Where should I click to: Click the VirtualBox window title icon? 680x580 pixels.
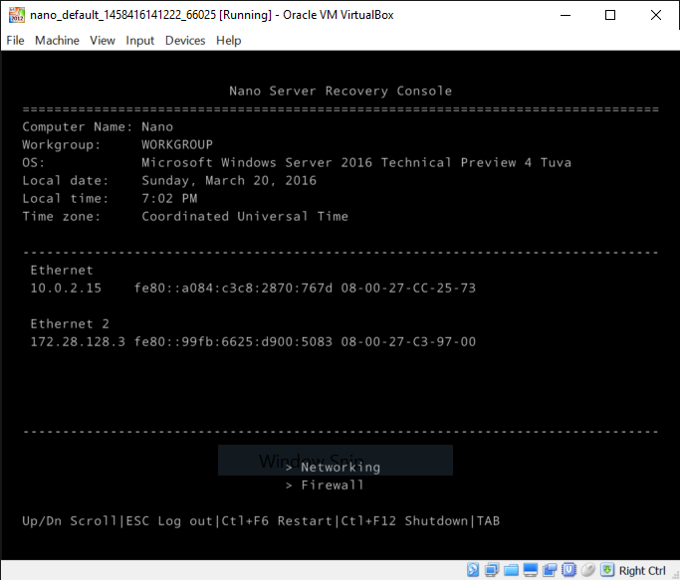point(17,15)
